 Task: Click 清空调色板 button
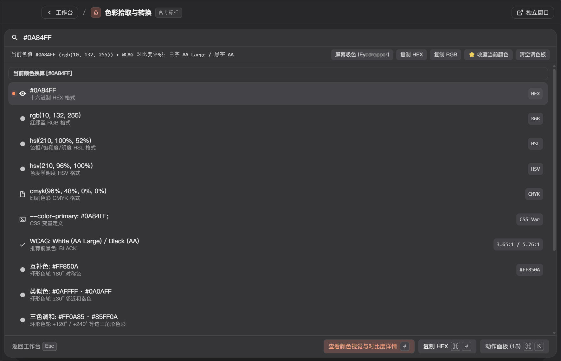click(533, 55)
